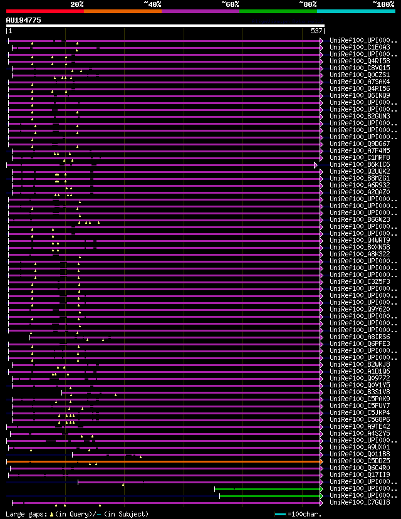Click the UniRef100_B6KIC6 hit name
Image resolution: width=401 pixels, height=519 pixels.
tap(360, 164)
